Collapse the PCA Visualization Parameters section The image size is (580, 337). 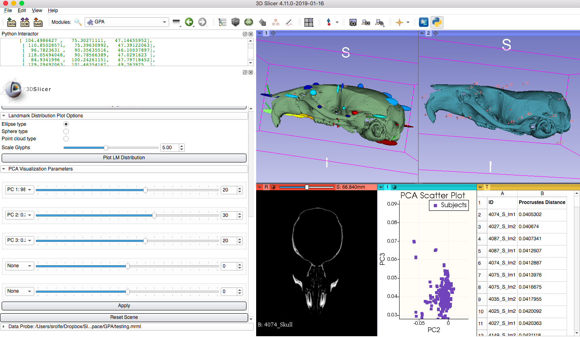[4, 169]
